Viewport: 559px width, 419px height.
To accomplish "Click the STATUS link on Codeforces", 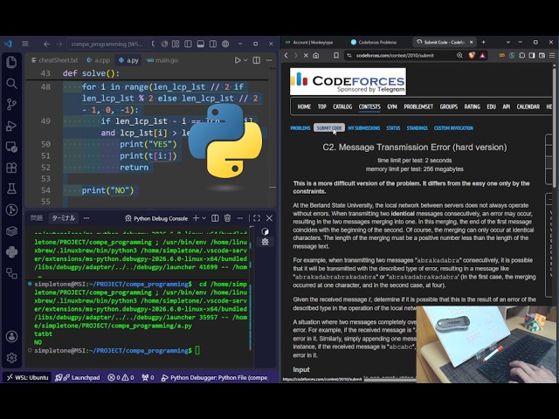I will (393, 128).
